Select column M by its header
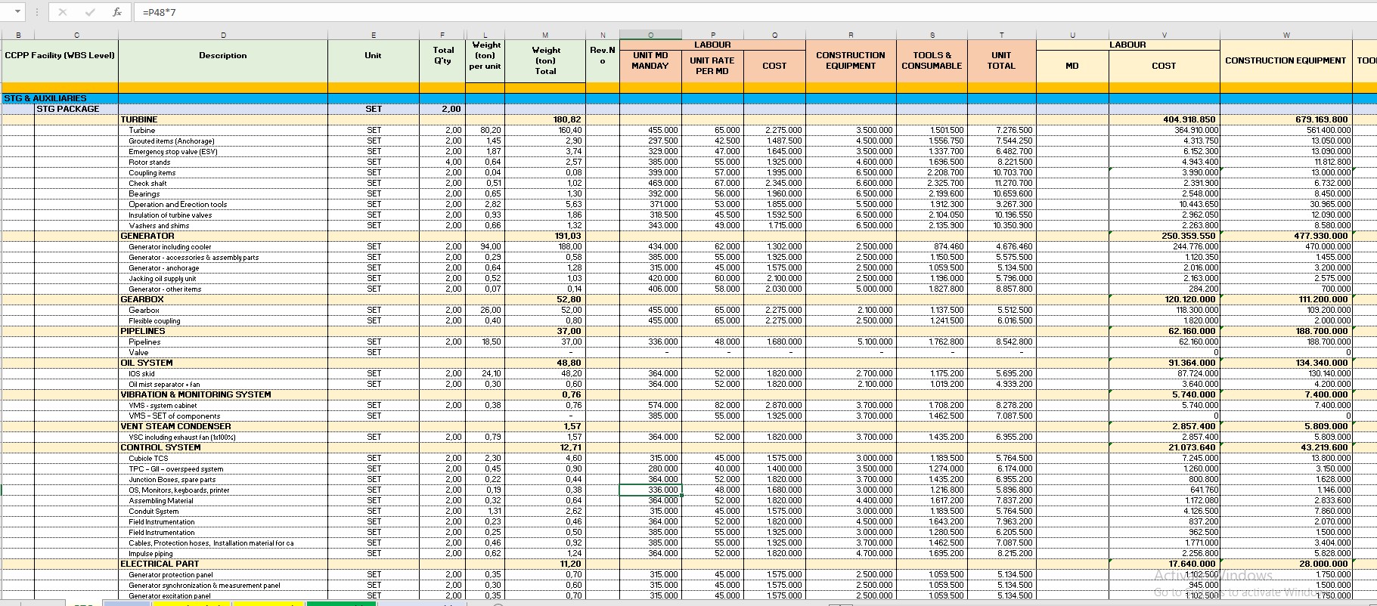 (545, 35)
